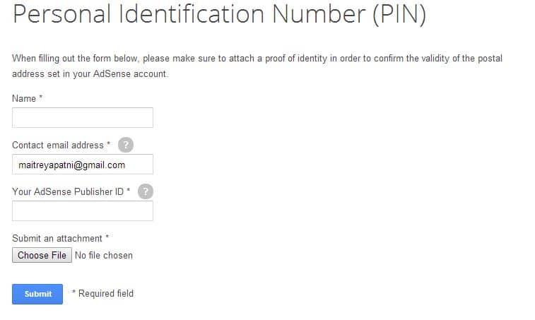Submit the PIN verification form
Viewport: 535px width, 320px height.
pos(37,294)
